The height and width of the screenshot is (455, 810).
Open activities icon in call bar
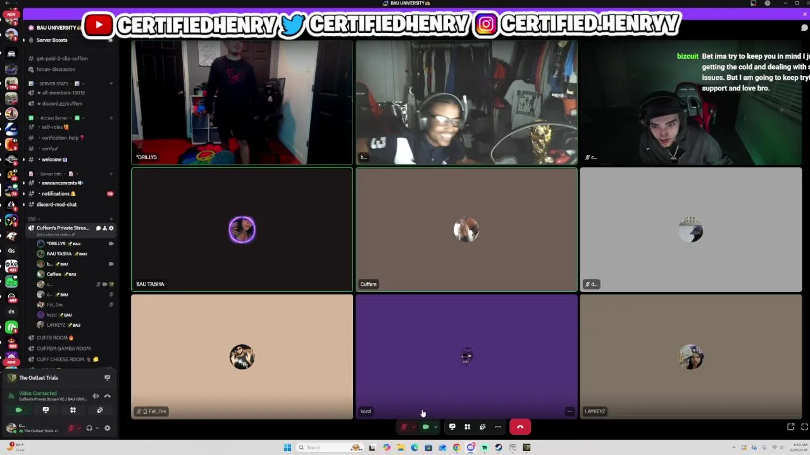pyautogui.click(x=467, y=427)
